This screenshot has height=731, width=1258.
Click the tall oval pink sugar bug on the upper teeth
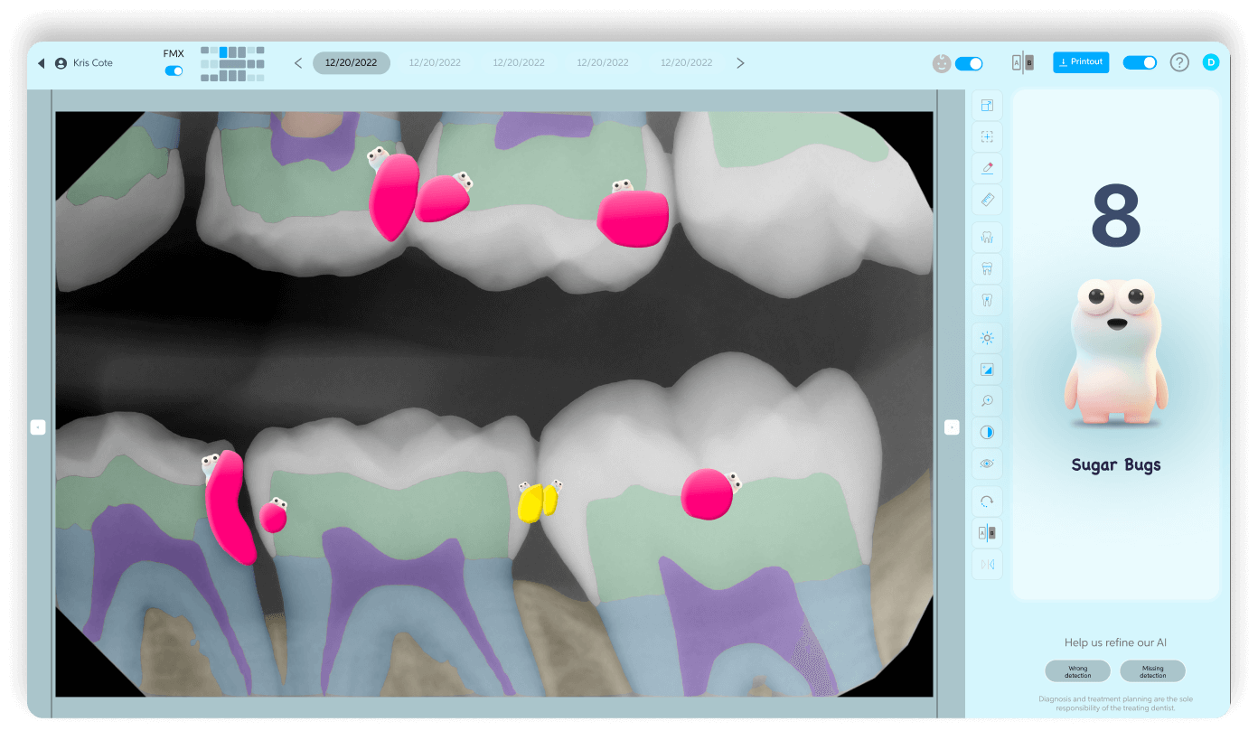click(393, 196)
